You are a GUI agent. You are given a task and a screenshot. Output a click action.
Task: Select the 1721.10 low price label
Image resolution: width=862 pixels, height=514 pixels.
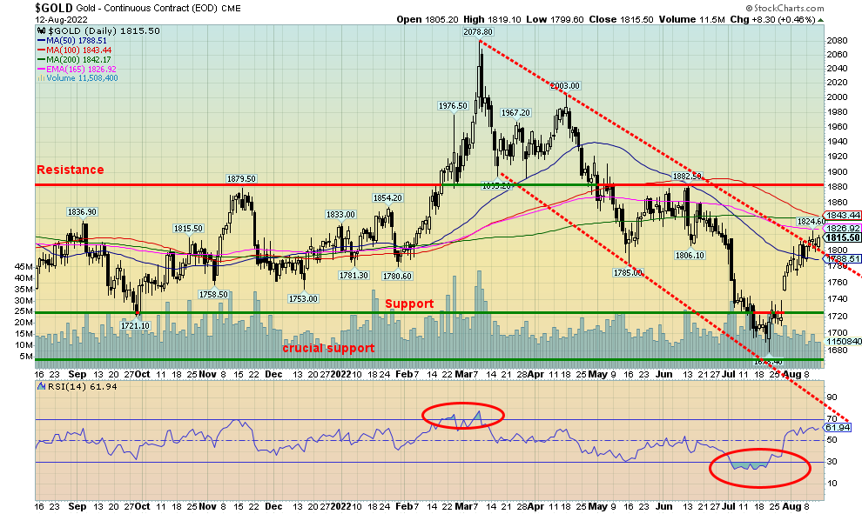[135, 325]
